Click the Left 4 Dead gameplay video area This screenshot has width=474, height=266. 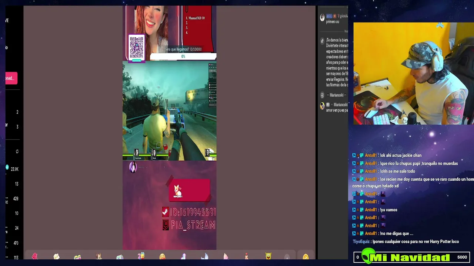point(170,111)
